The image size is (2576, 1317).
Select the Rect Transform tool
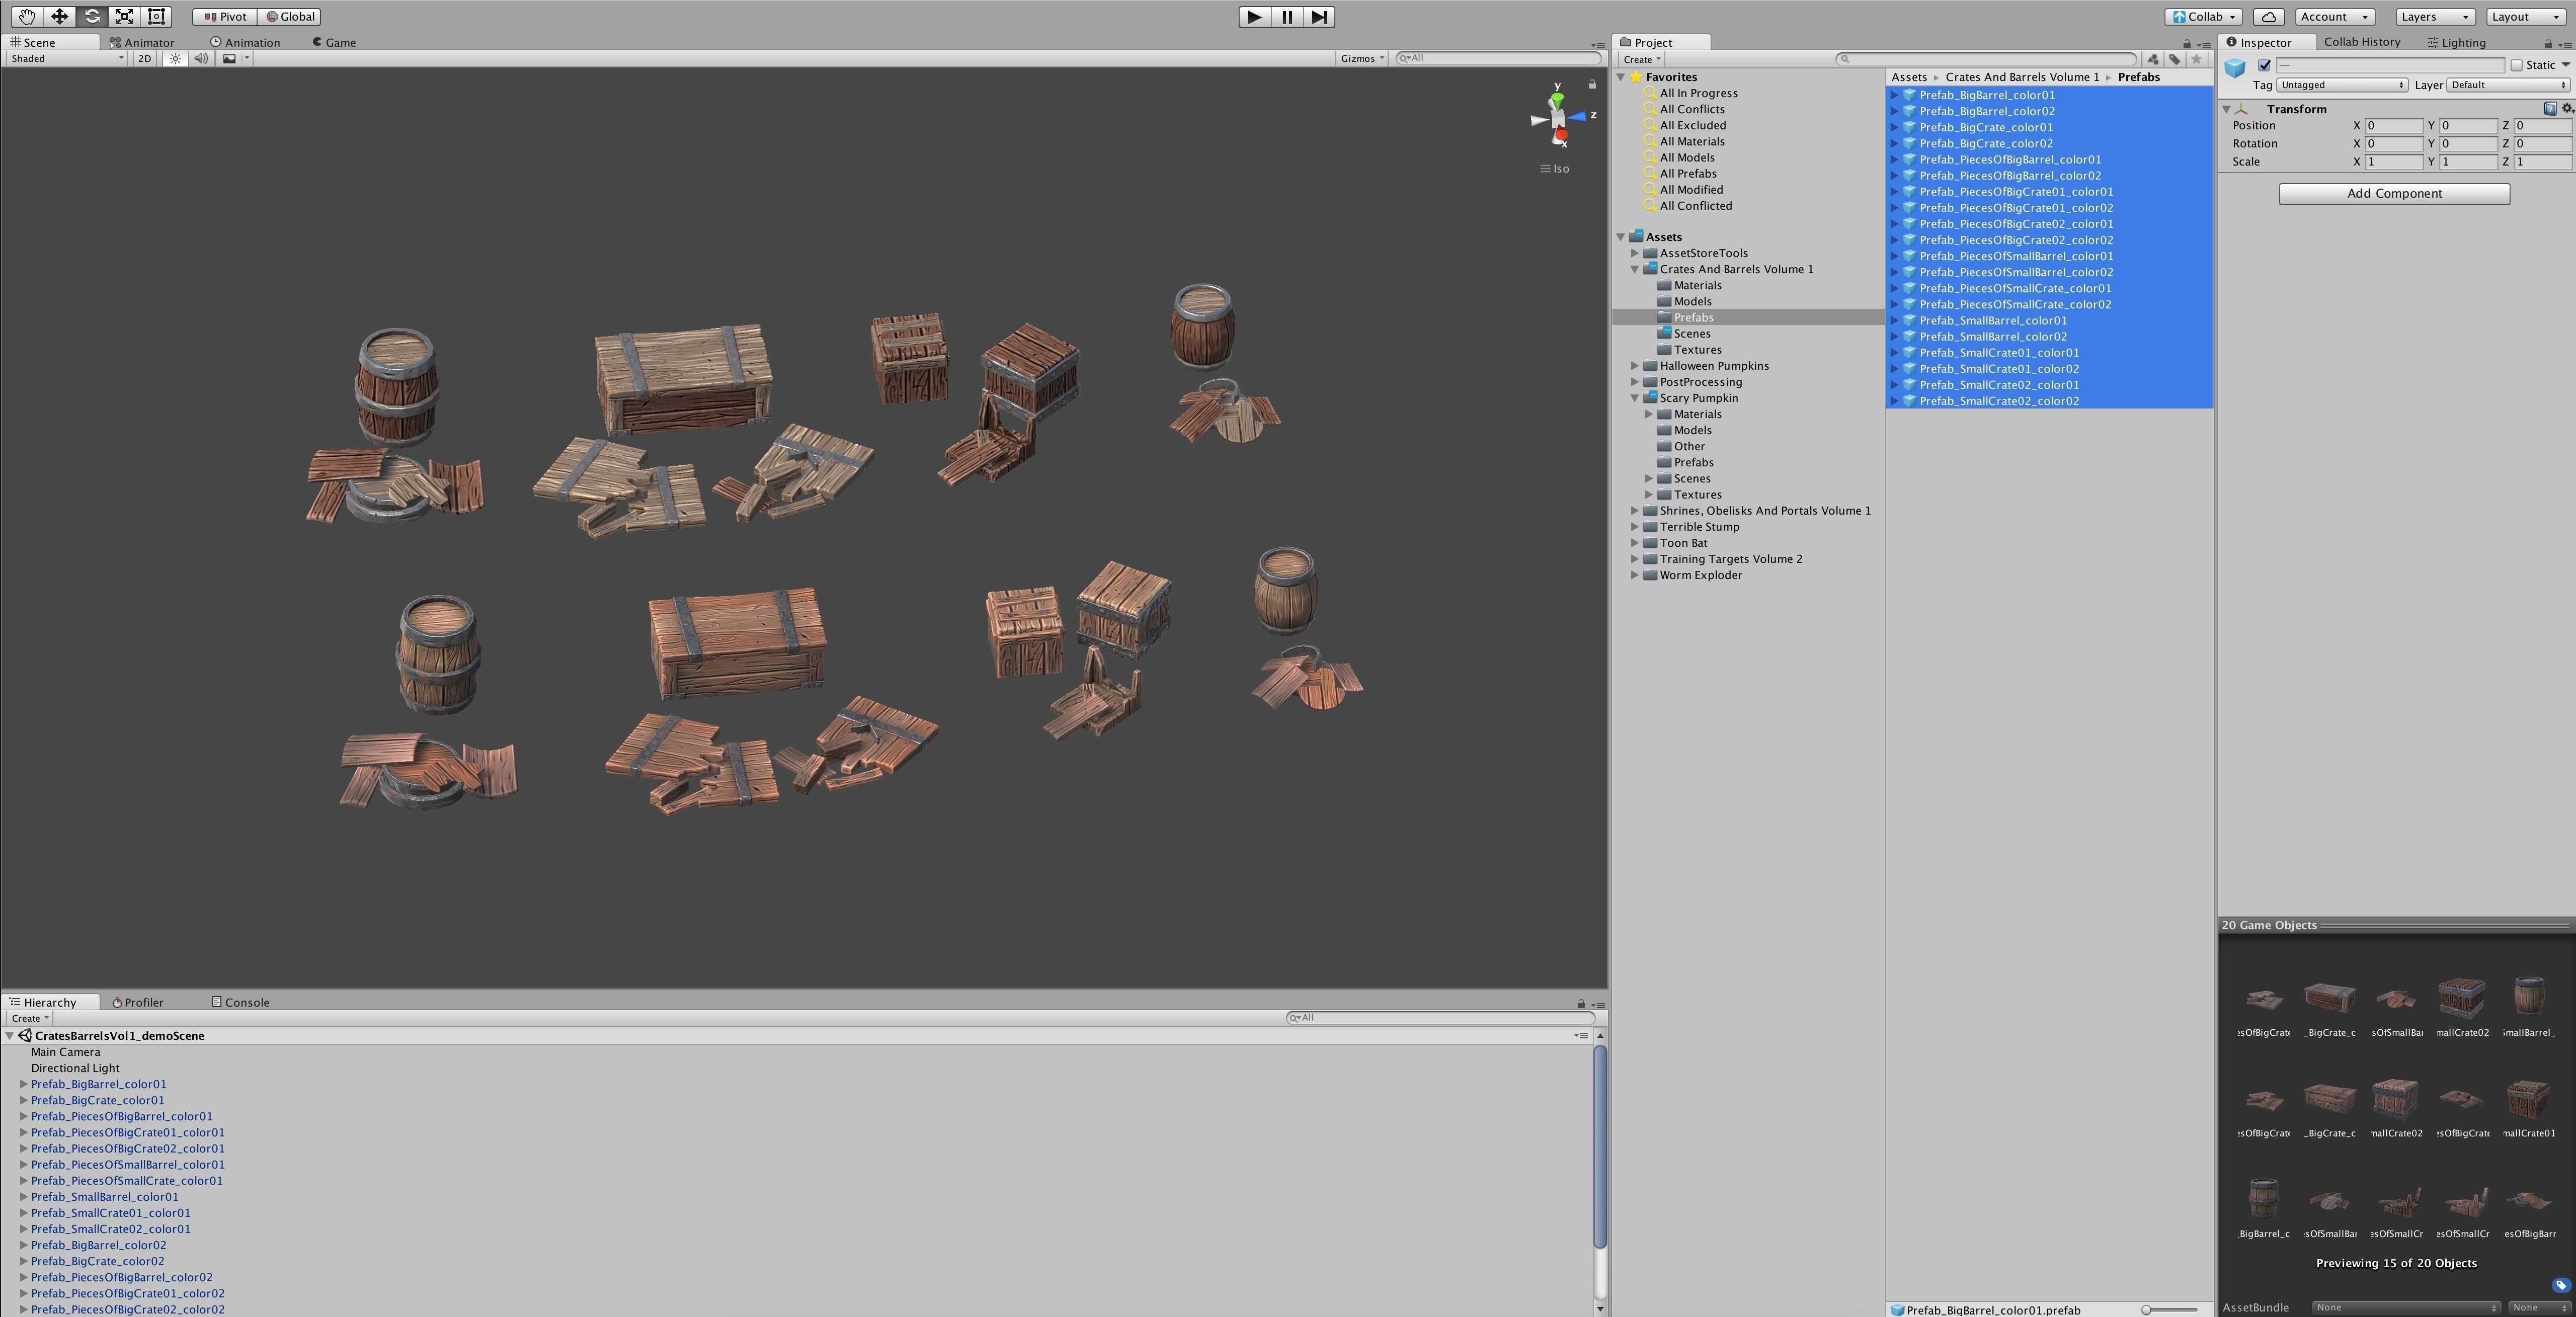pyautogui.click(x=156, y=16)
